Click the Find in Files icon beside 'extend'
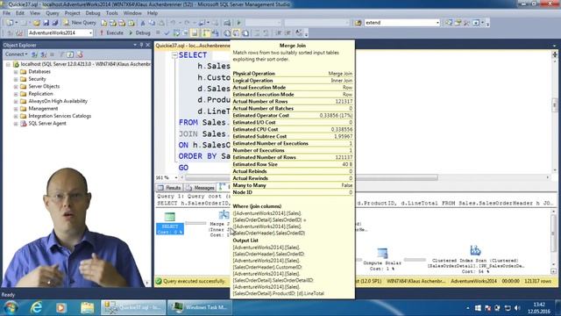 pyautogui.click(x=359, y=23)
